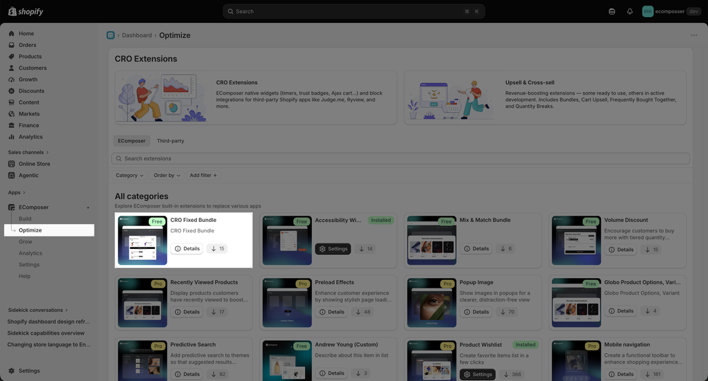Click download count on CRO Fixed Bundle
The width and height of the screenshot is (708, 381).
click(217, 249)
